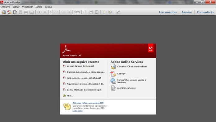Click PDF icon beside lucia-santaella file

(x=64, y=78)
